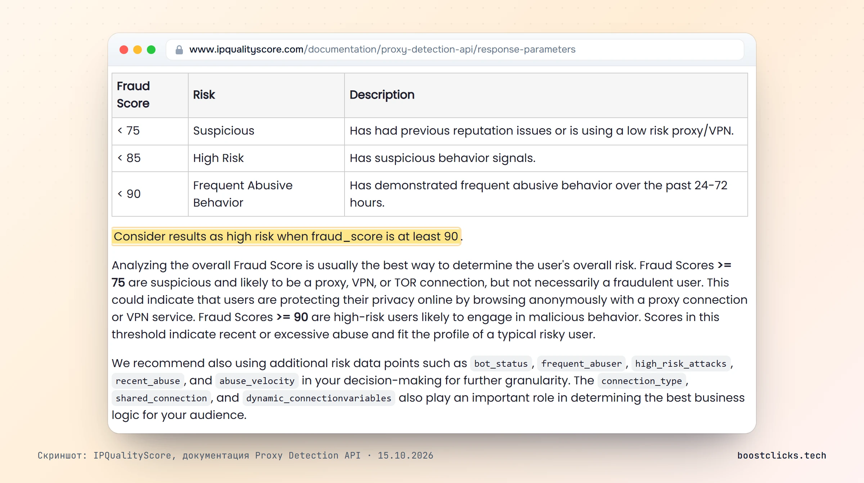Viewport: 864px width, 483px height.
Task: Click the '< 85' fraud score cell
Action: pyautogui.click(x=150, y=158)
